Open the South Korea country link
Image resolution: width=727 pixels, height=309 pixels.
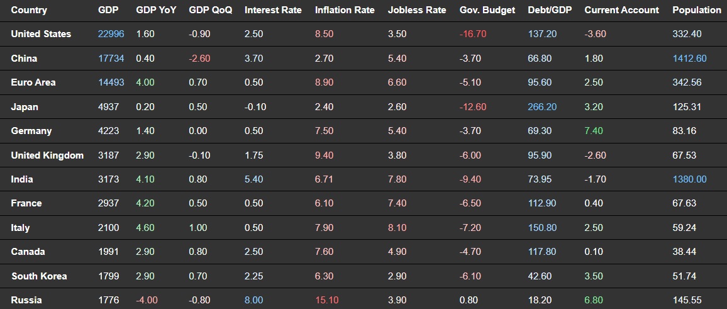pos(39,276)
